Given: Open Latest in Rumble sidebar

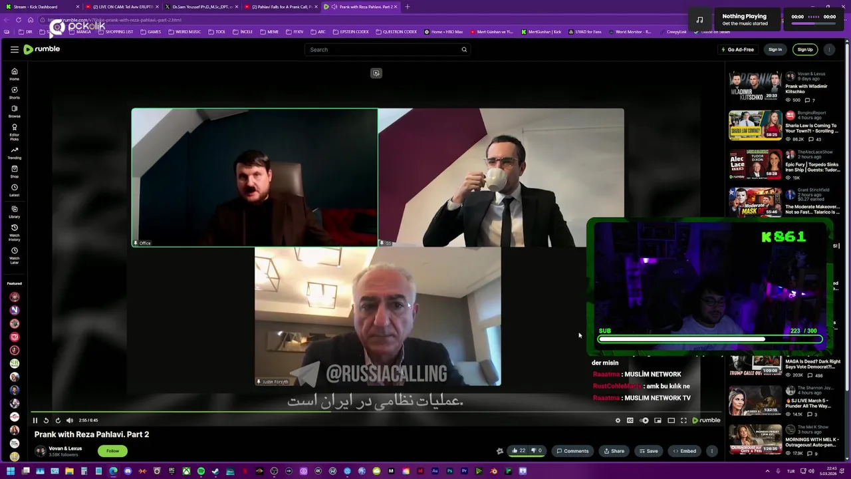Looking at the screenshot, I should point(14,190).
